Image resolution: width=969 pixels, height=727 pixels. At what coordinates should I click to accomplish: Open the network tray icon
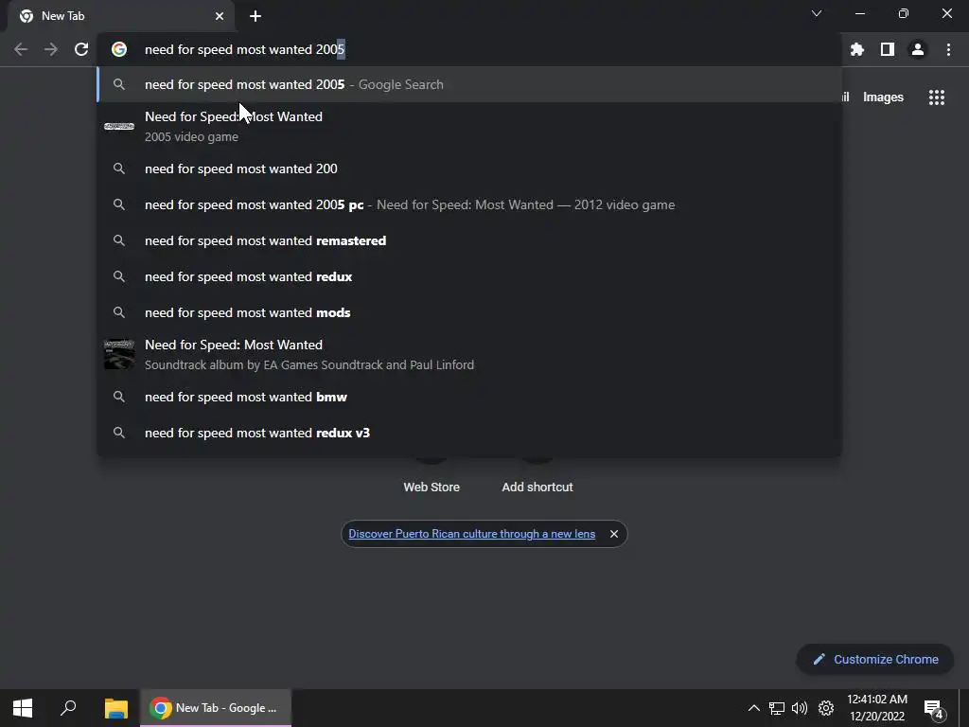777,708
